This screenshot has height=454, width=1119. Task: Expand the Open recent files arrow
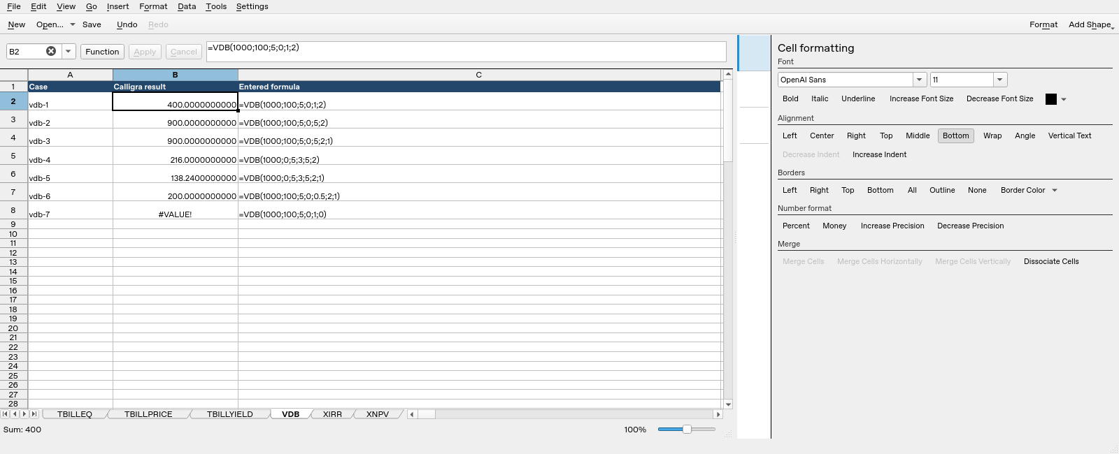(72, 24)
